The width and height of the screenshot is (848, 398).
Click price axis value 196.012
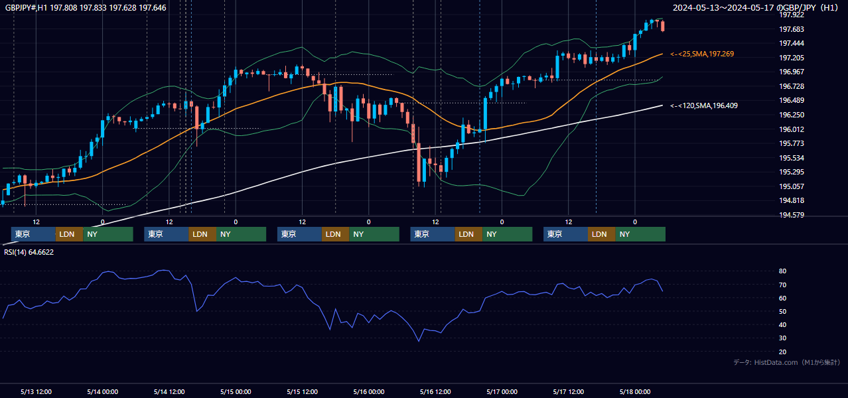[792, 129]
